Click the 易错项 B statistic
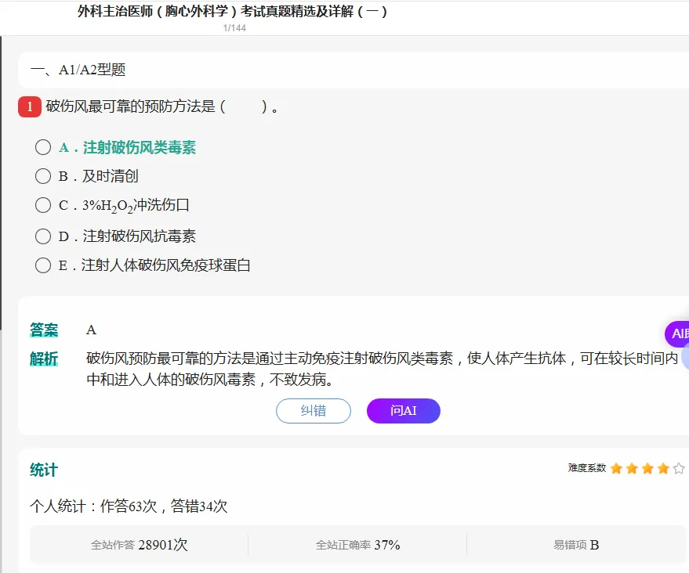Viewport: 689px width, 573px height. pyautogui.click(x=576, y=545)
